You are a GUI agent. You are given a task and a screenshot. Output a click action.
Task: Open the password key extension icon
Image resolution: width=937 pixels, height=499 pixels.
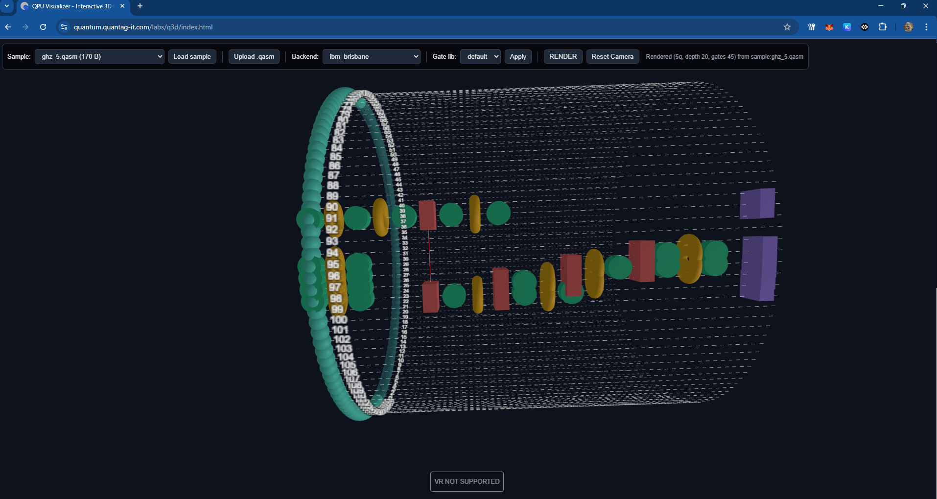click(811, 27)
